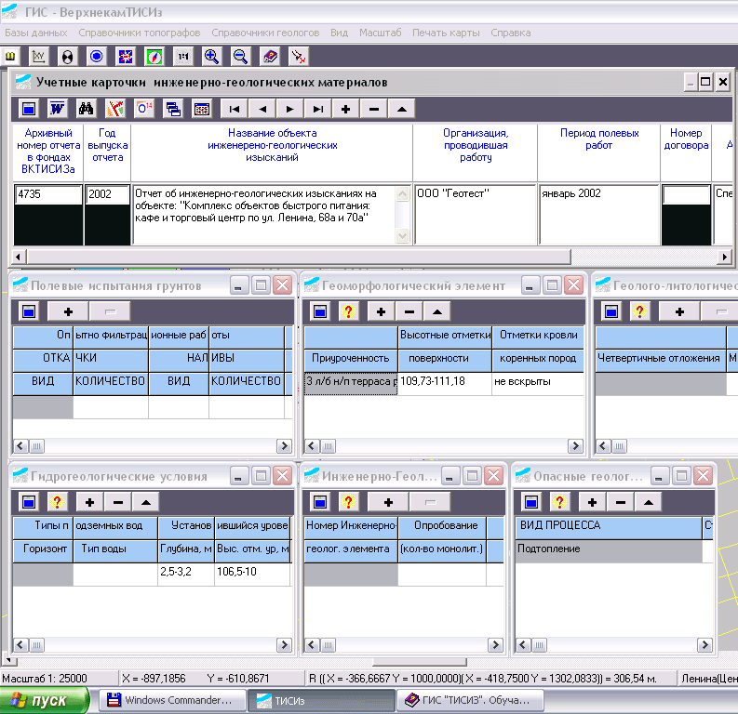Image resolution: width=738 pixels, height=714 pixels.
Task: Click the zoom out magnifier
Action: click(x=240, y=57)
